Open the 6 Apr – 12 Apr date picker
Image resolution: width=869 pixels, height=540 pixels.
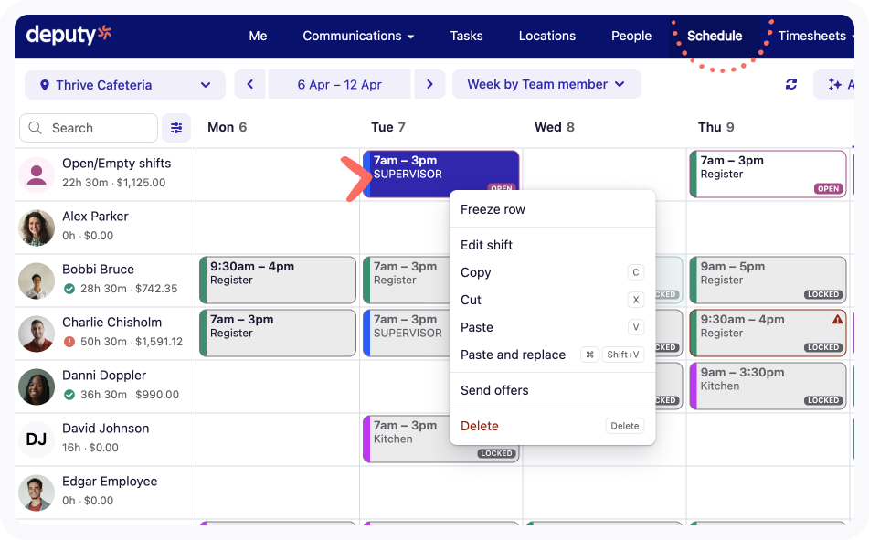coord(339,84)
